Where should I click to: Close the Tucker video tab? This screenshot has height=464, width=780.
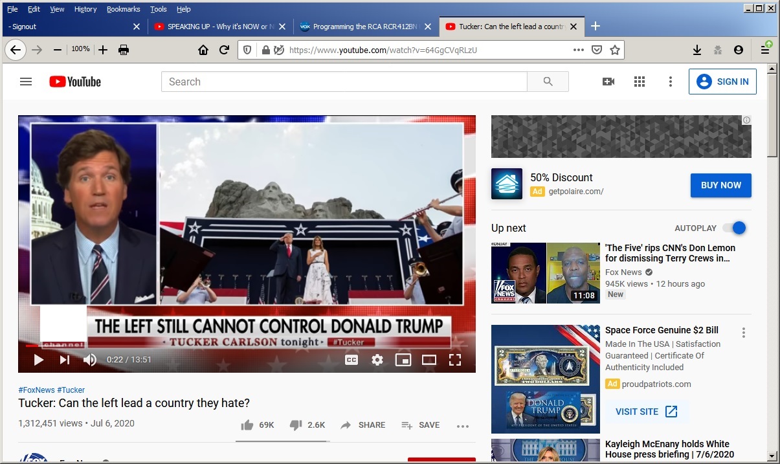pos(574,27)
